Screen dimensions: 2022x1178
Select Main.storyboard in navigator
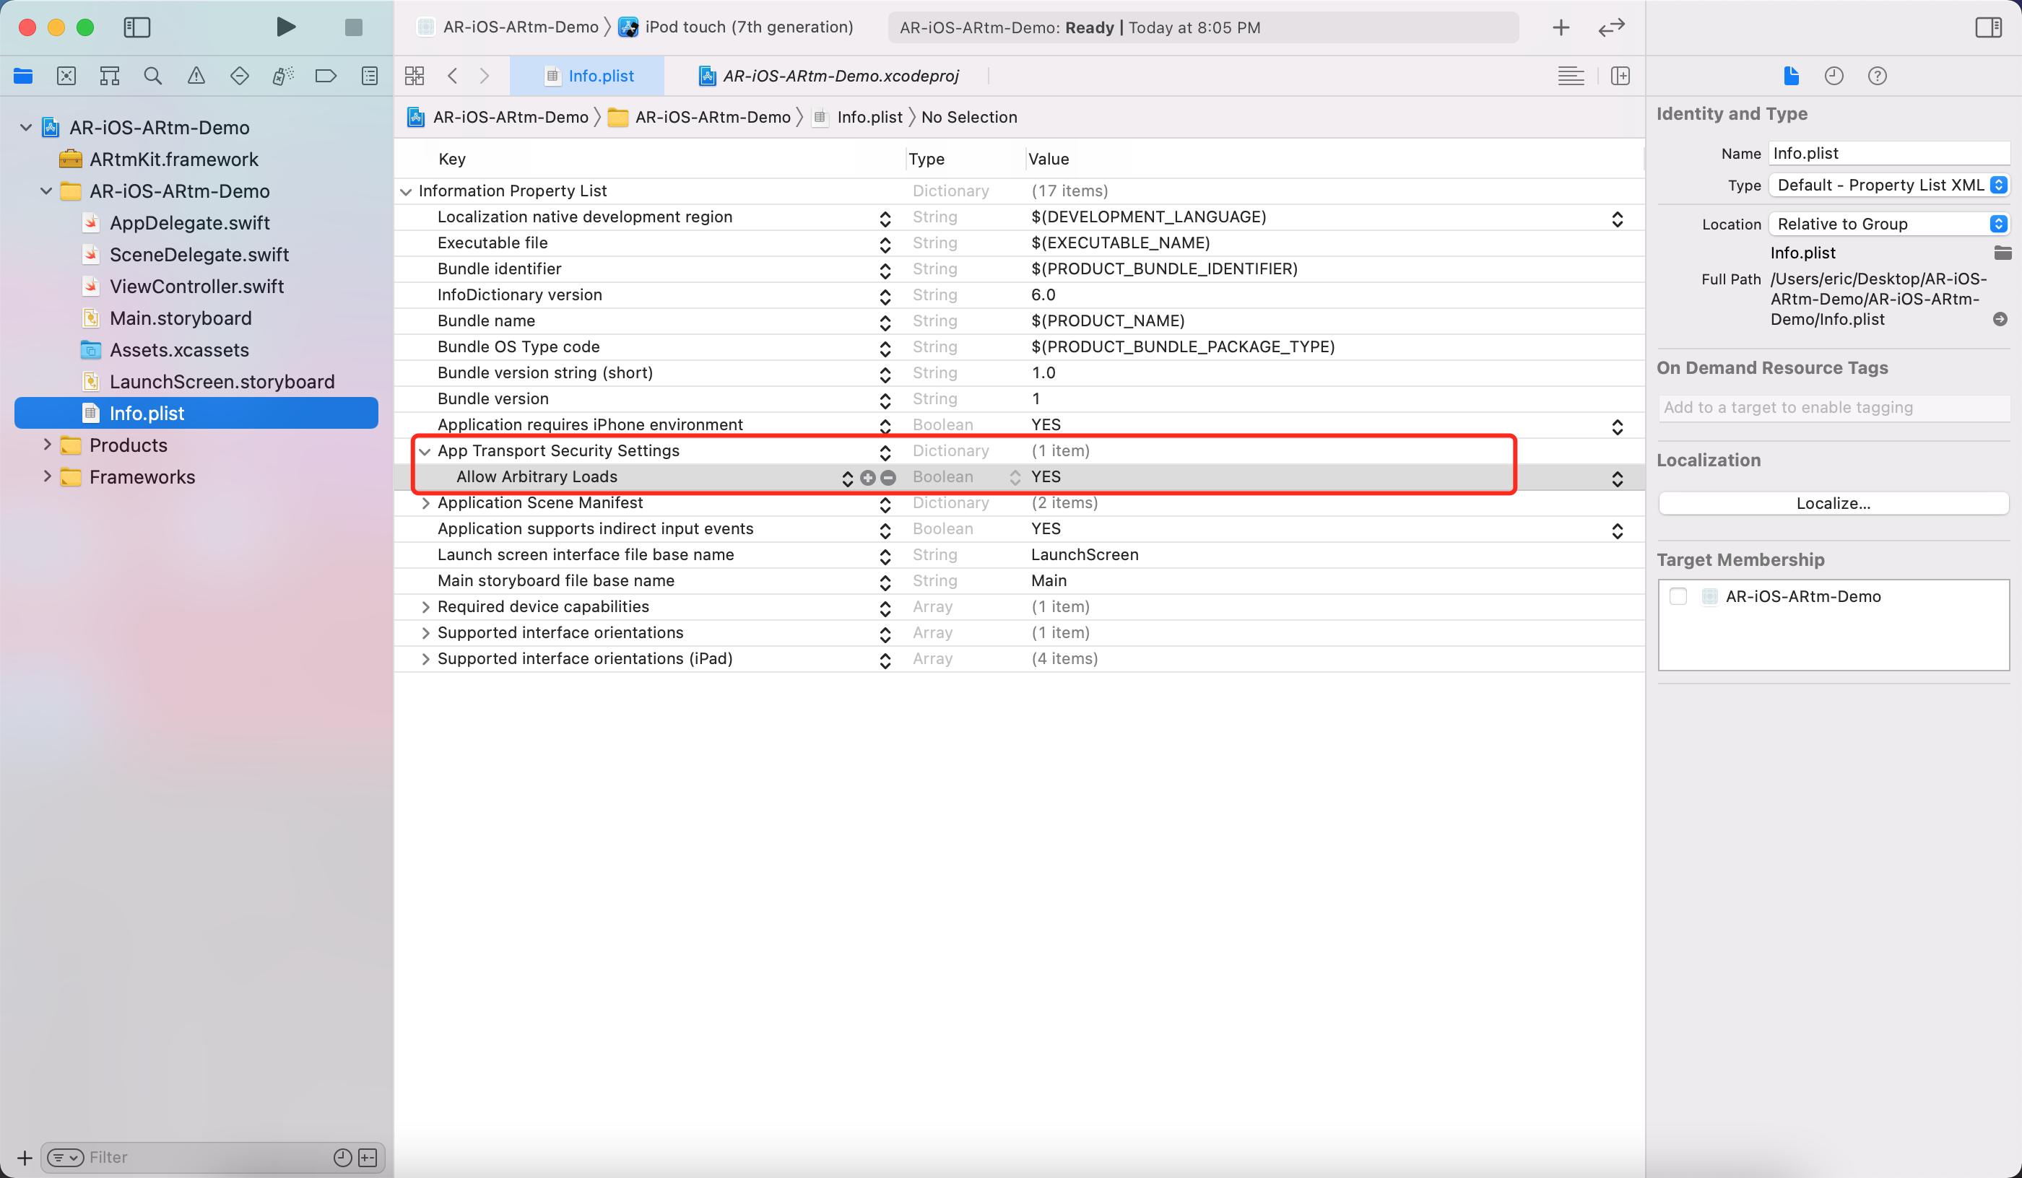181,318
